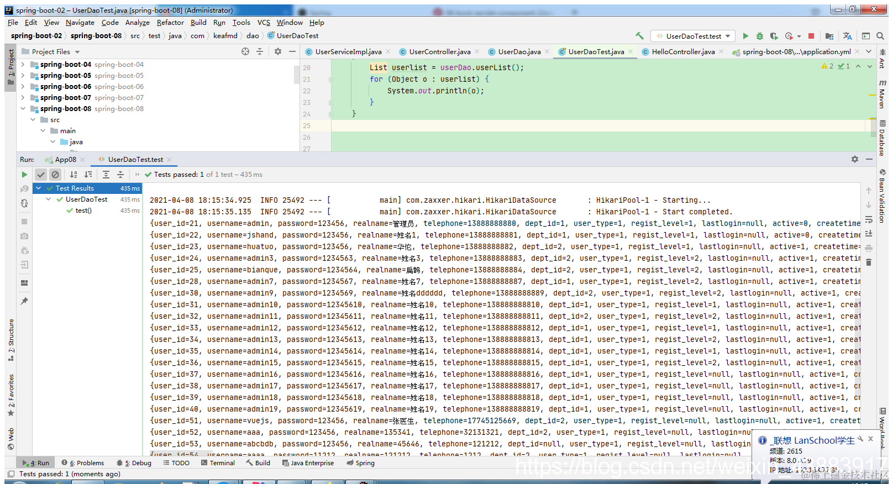Click the Translate icon in the toolbar
The width and height of the screenshot is (893, 484).
(848, 36)
